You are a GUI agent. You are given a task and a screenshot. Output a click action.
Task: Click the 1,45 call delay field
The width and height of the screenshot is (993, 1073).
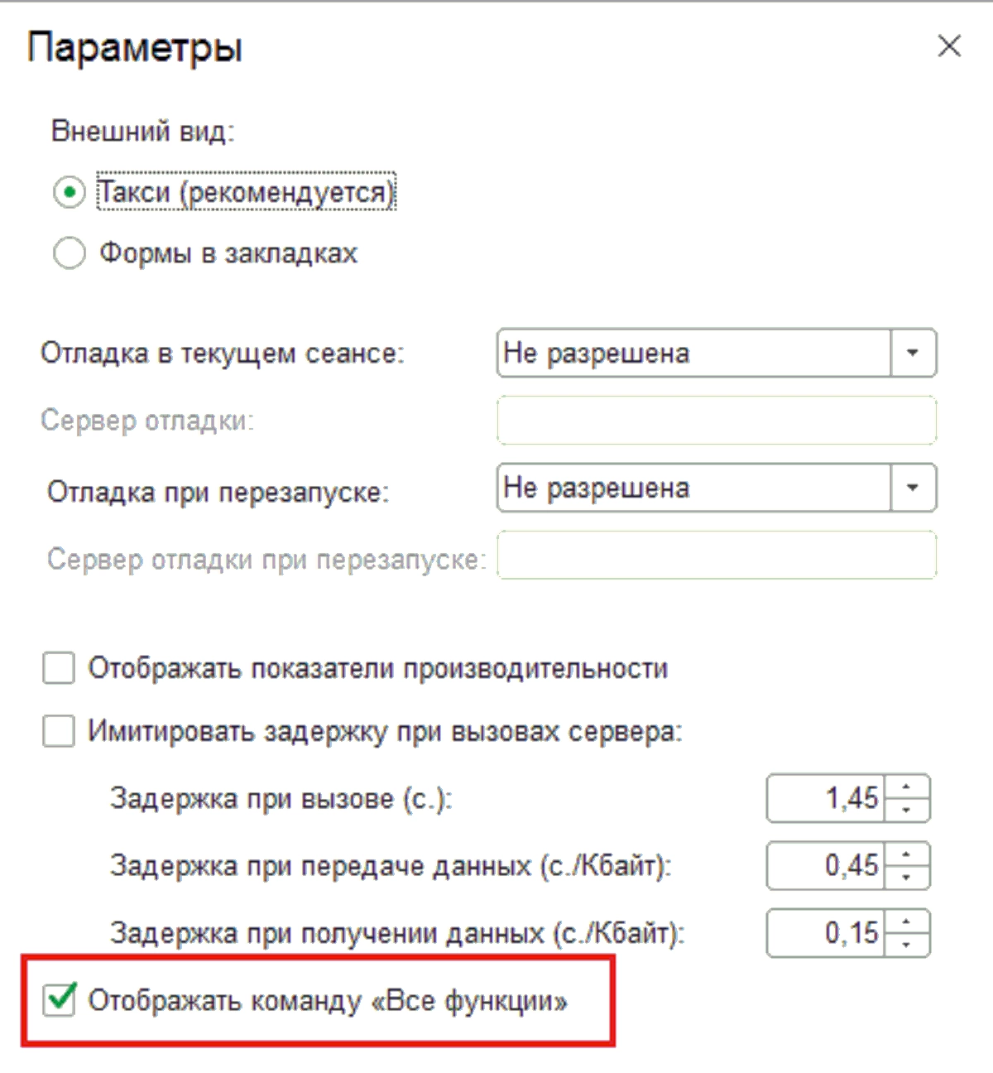click(x=826, y=799)
